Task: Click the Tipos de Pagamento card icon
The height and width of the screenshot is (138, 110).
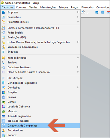Action: coord(3,116)
